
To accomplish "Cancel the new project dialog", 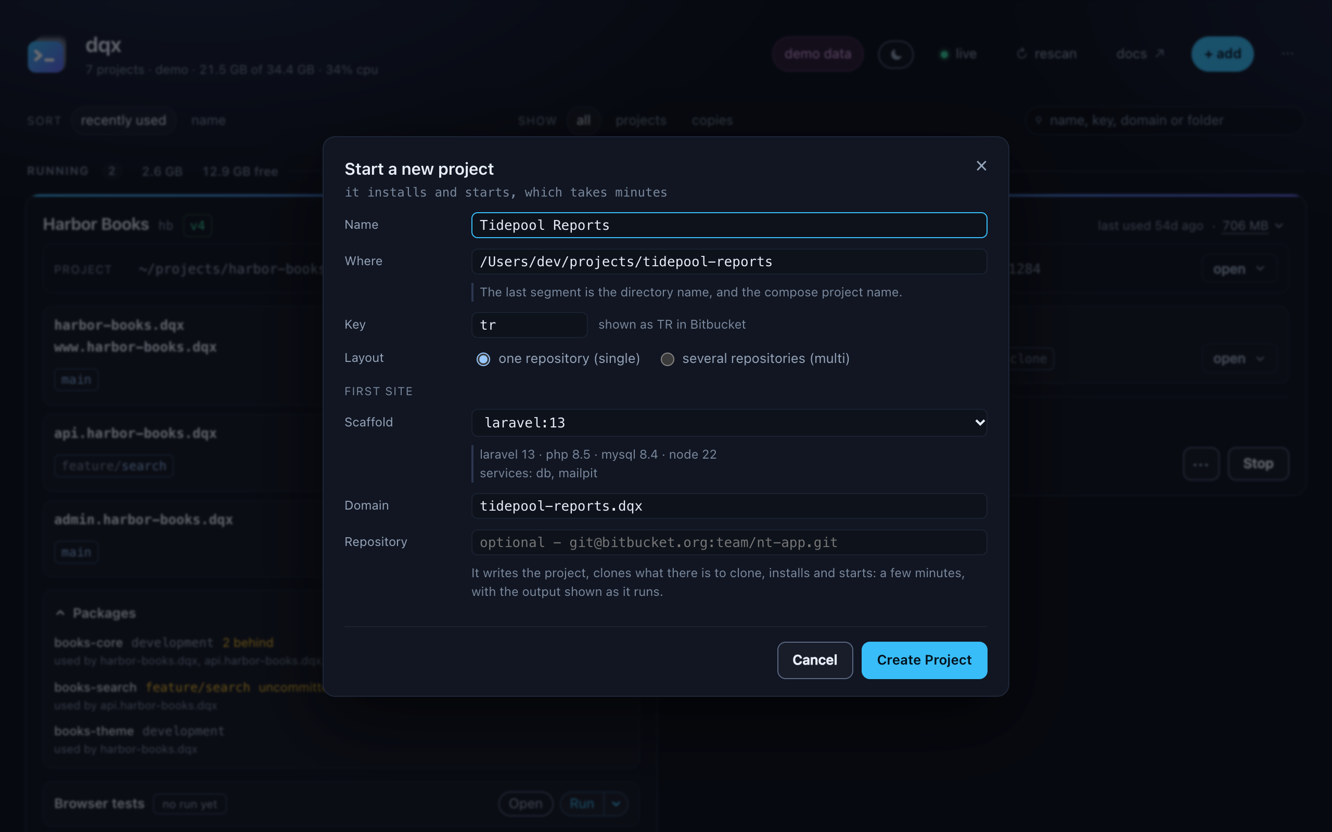I will point(815,660).
